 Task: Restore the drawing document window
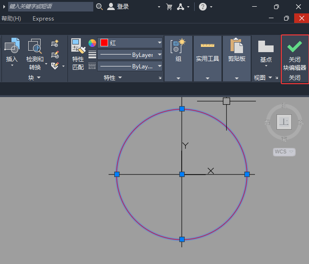(287, 18)
